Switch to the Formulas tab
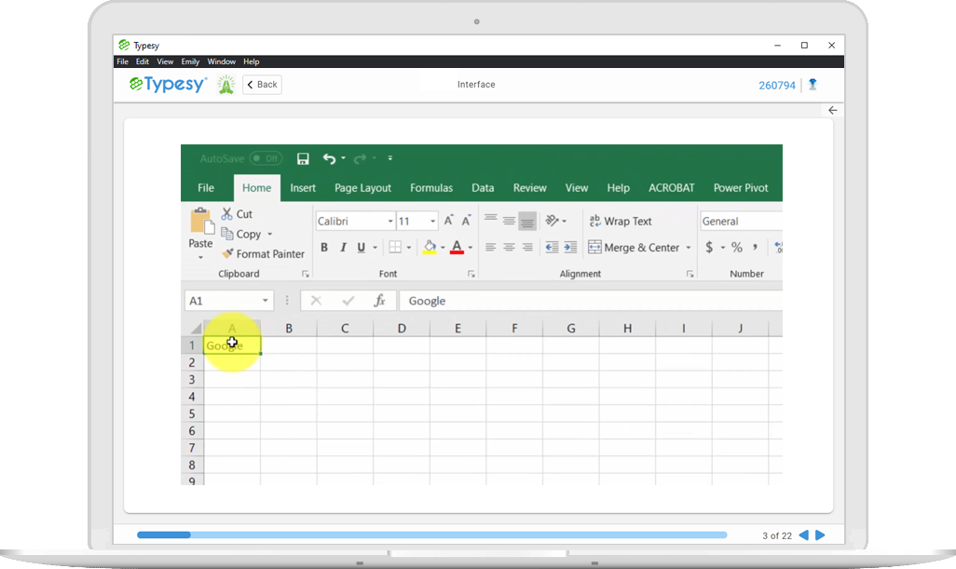 tap(431, 187)
